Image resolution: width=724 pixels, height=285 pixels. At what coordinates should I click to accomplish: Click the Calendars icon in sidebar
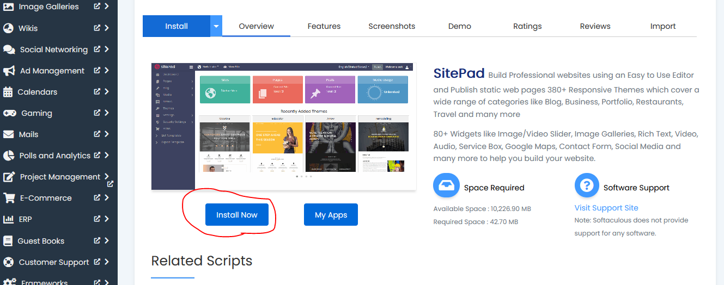point(8,92)
